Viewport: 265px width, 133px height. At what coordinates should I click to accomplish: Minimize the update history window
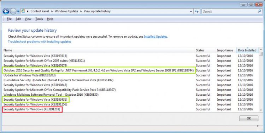pyautogui.click(x=243, y=5)
